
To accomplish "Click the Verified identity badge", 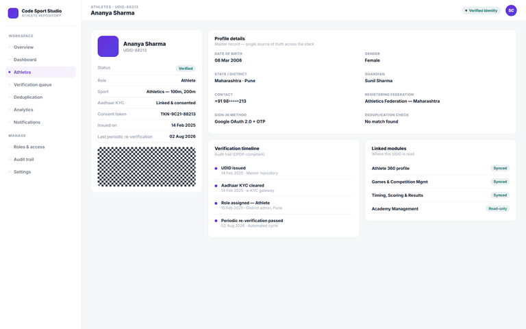I will pos(481,10).
